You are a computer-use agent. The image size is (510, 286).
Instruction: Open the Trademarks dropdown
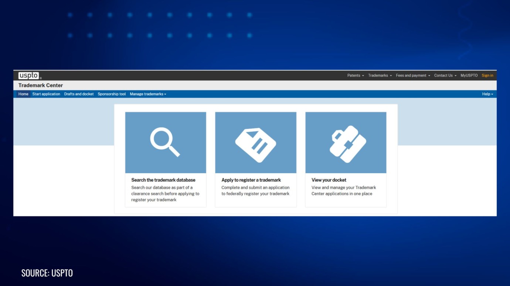coord(380,75)
